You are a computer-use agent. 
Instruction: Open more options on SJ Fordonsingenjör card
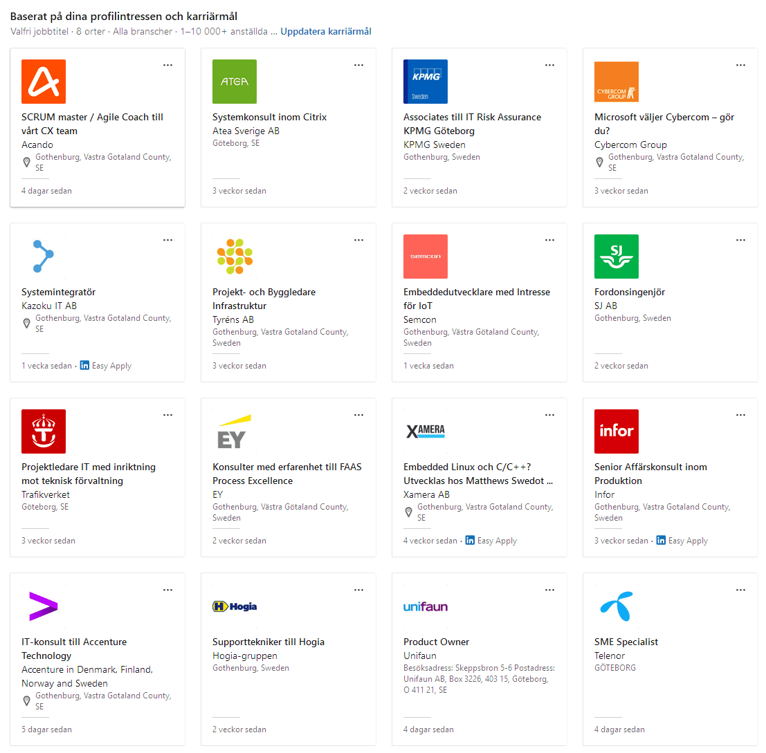pos(740,240)
